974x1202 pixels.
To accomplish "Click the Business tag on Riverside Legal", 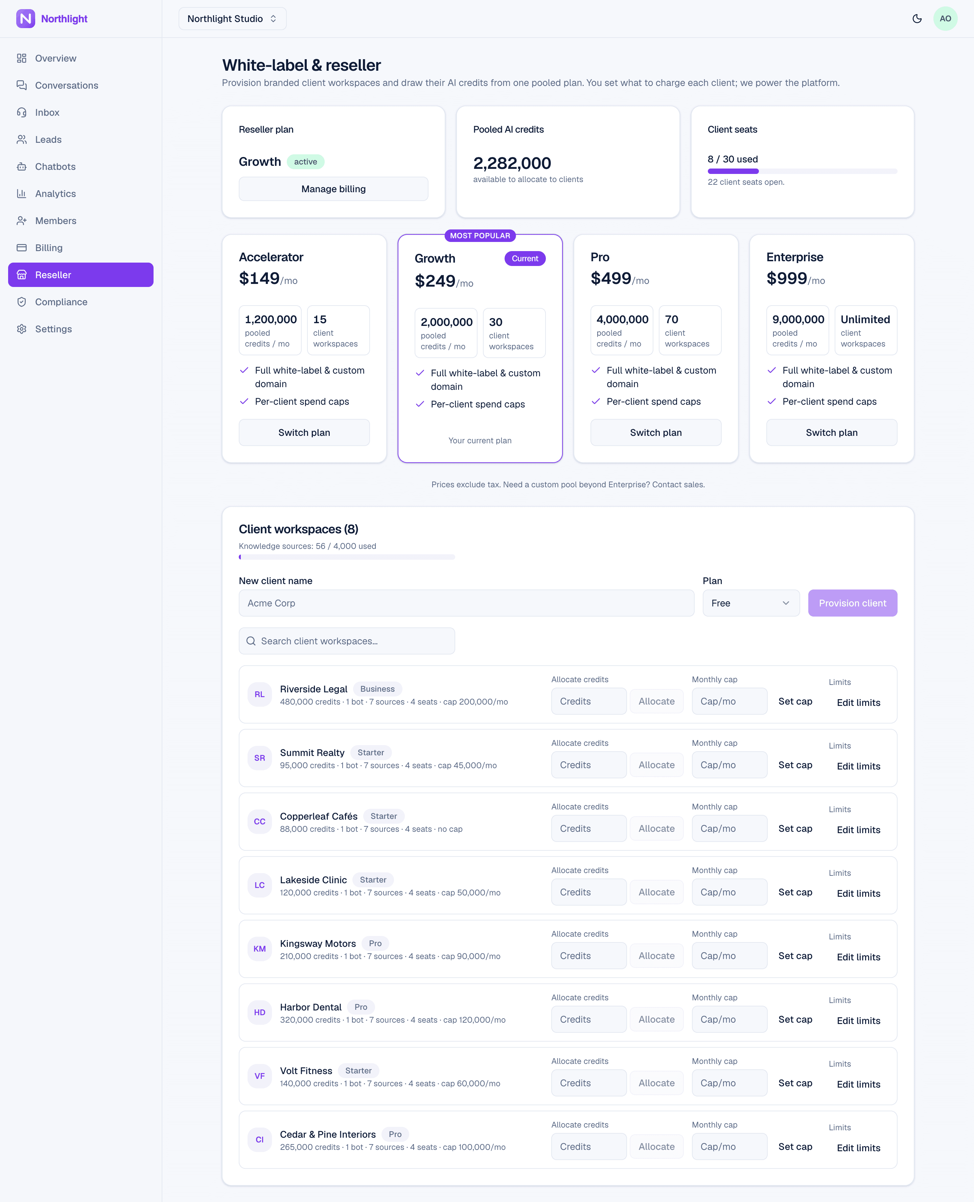I will pyautogui.click(x=377, y=689).
